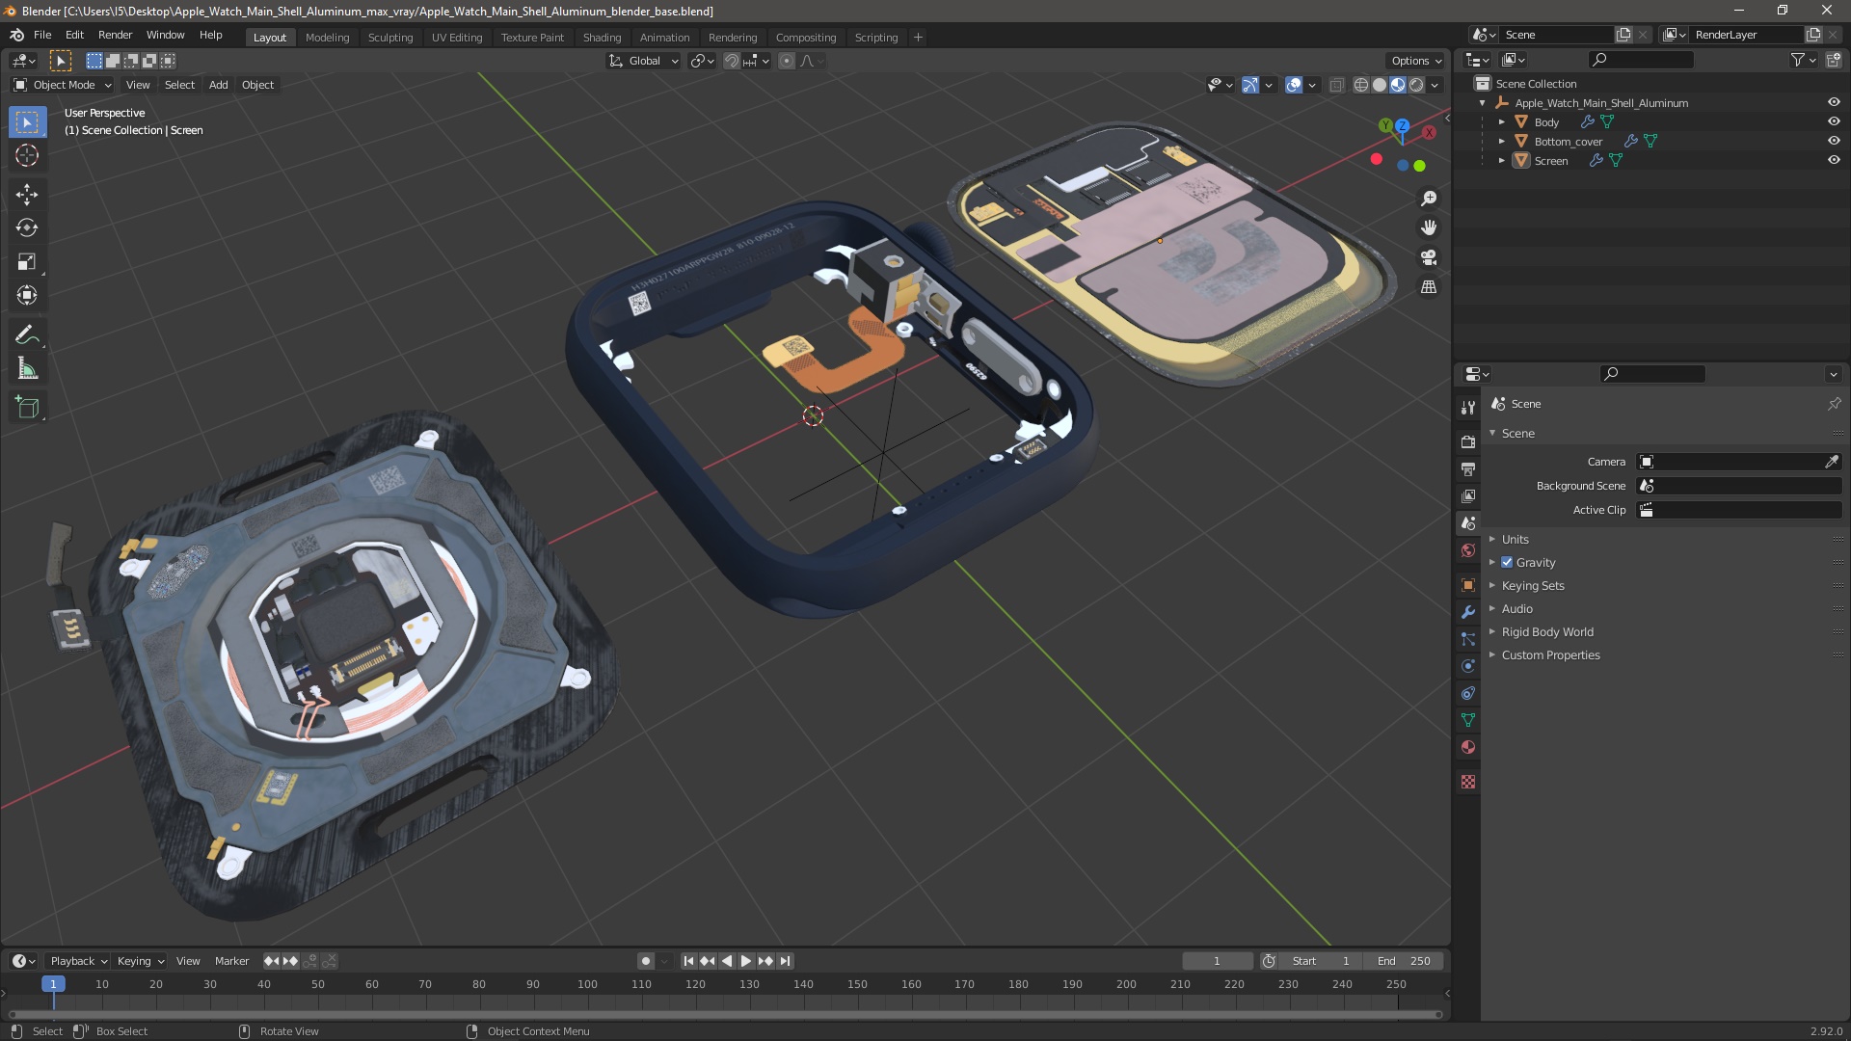
Task: Open the View Layer properties tab
Action: (1468, 495)
